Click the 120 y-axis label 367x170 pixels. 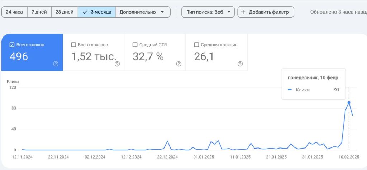pyautogui.click(x=13, y=87)
